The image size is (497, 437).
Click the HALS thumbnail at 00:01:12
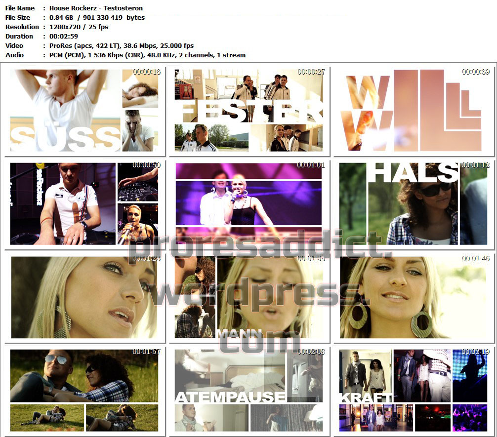tap(414, 203)
